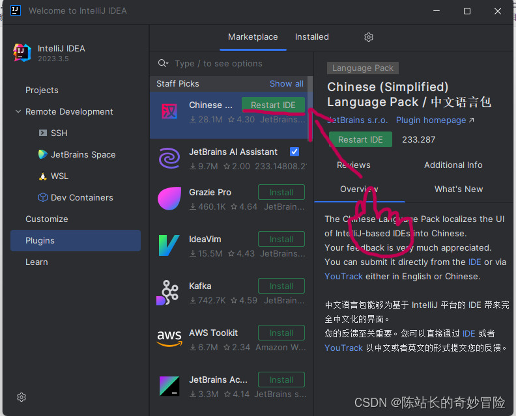Open Learn in the sidebar

pyautogui.click(x=36, y=262)
